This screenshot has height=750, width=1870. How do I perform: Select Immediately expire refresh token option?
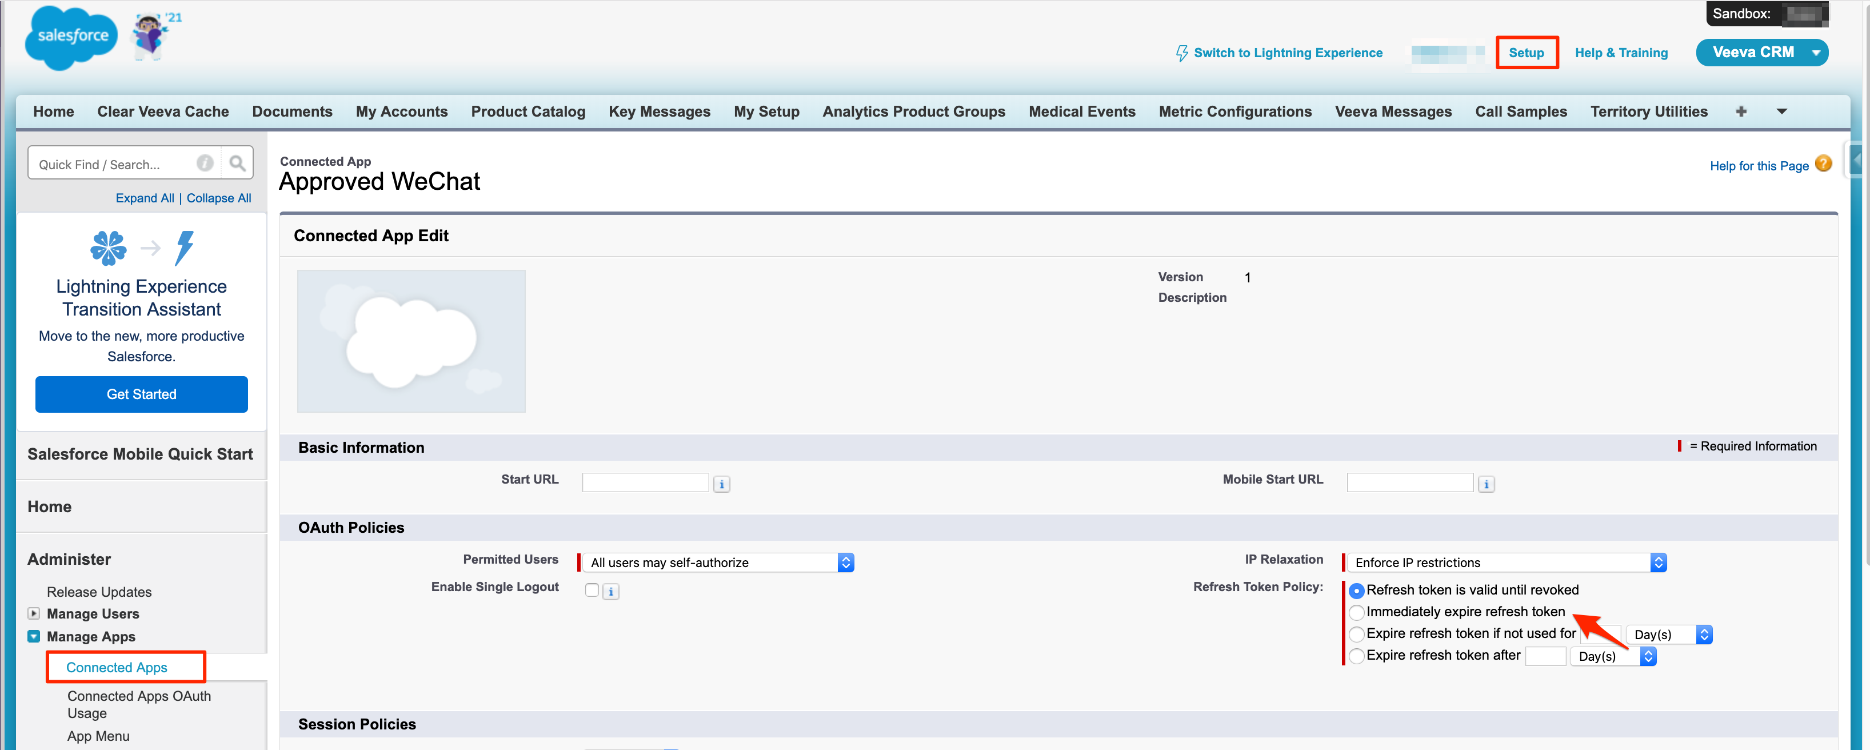tap(1355, 613)
